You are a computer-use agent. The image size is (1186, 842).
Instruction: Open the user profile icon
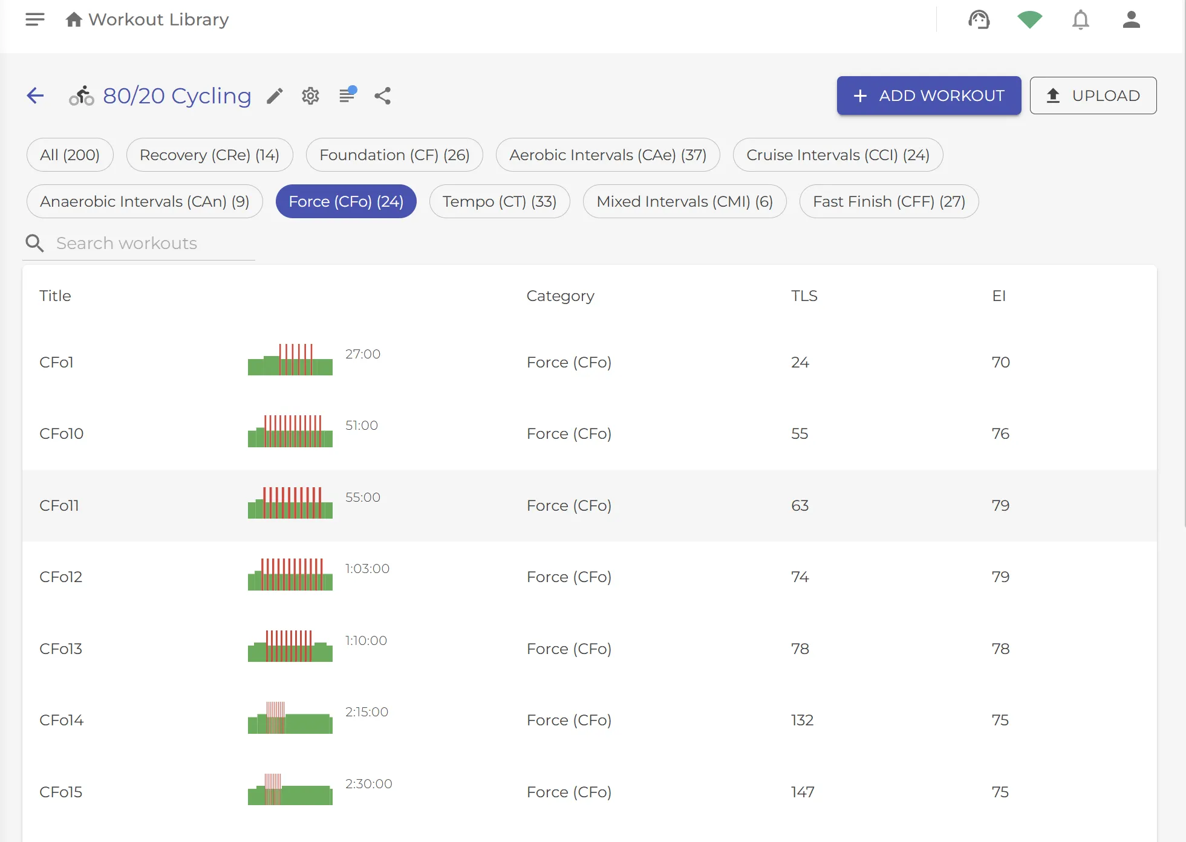(1130, 20)
